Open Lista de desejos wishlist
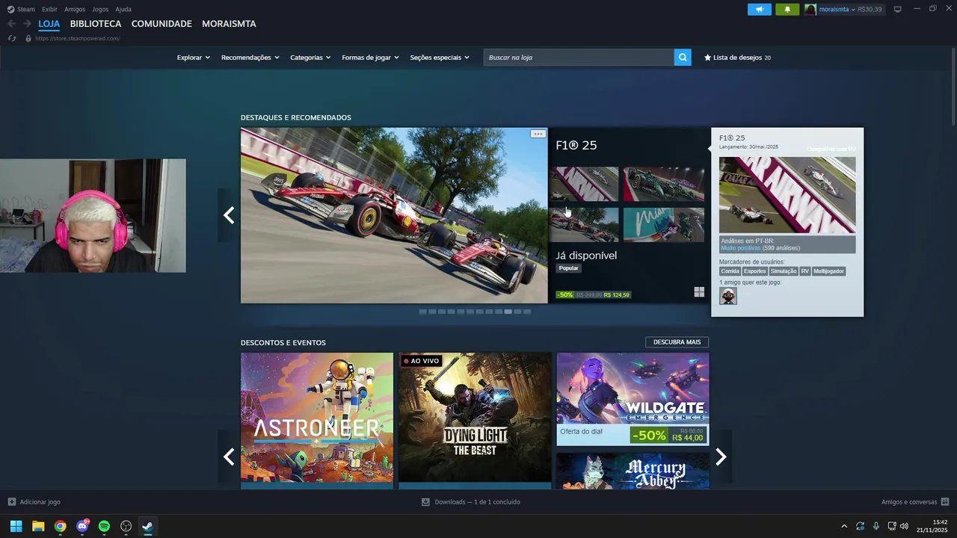The image size is (957, 538). point(737,58)
